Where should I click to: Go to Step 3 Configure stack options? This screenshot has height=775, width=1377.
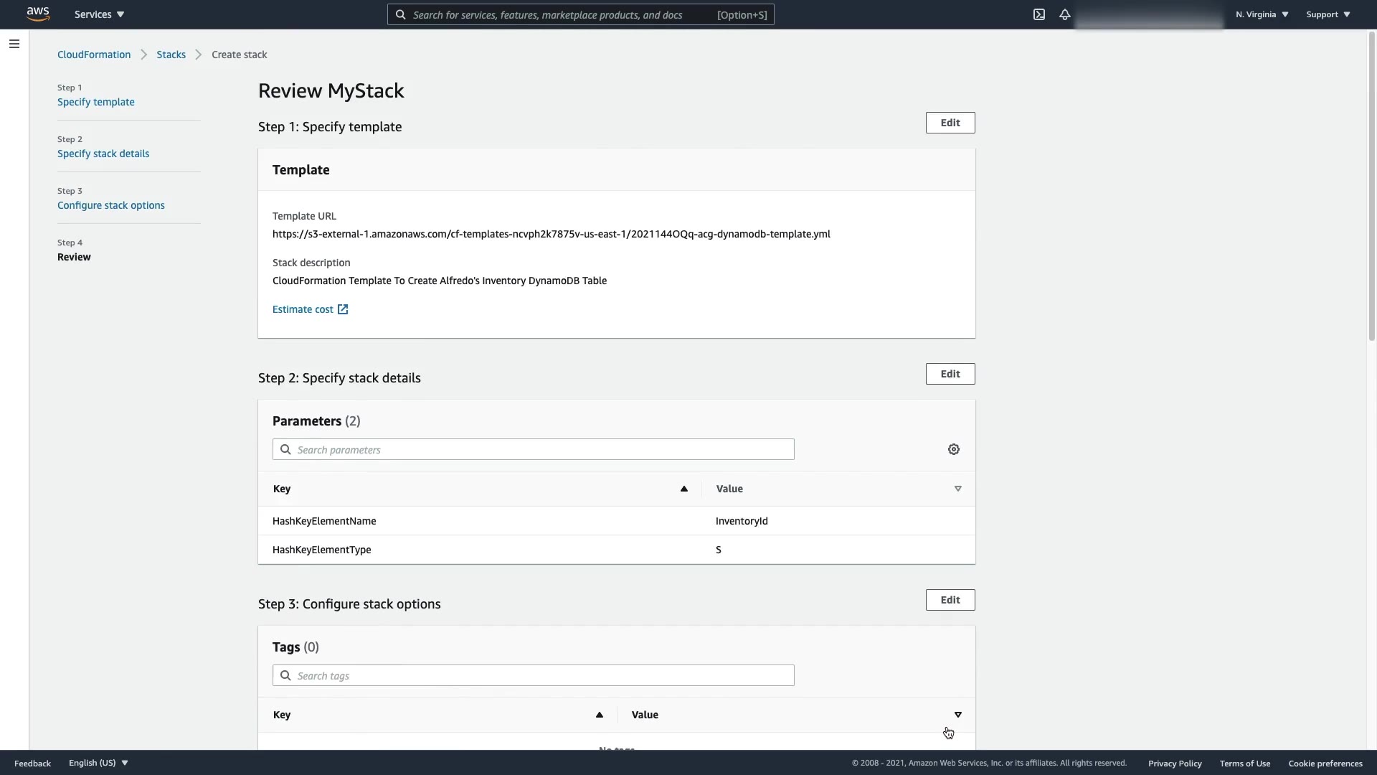(110, 205)
